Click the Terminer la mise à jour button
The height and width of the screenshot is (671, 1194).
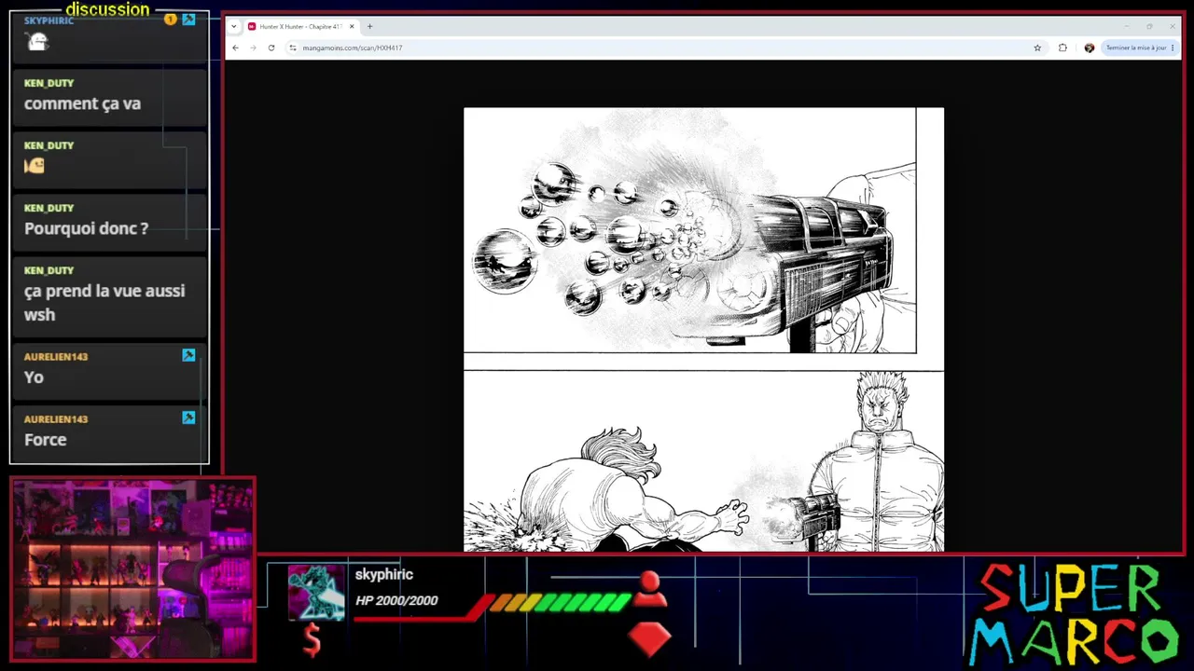(1140, 48)
